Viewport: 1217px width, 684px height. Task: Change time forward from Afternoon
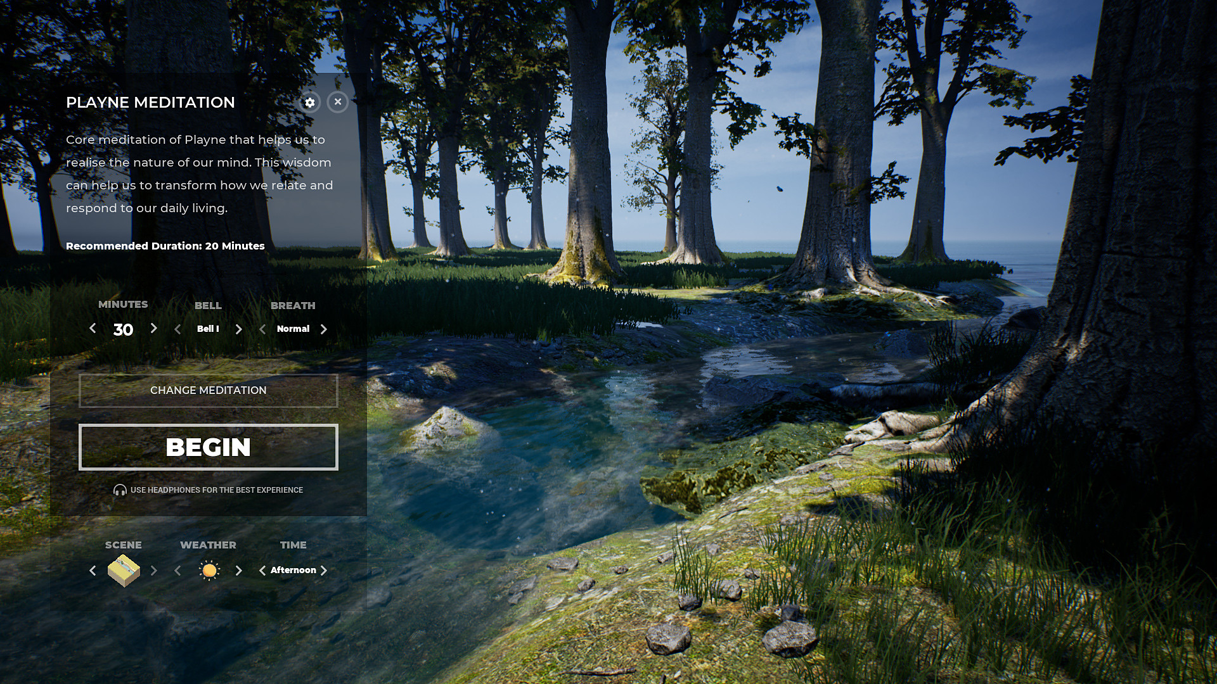(325, 570)
